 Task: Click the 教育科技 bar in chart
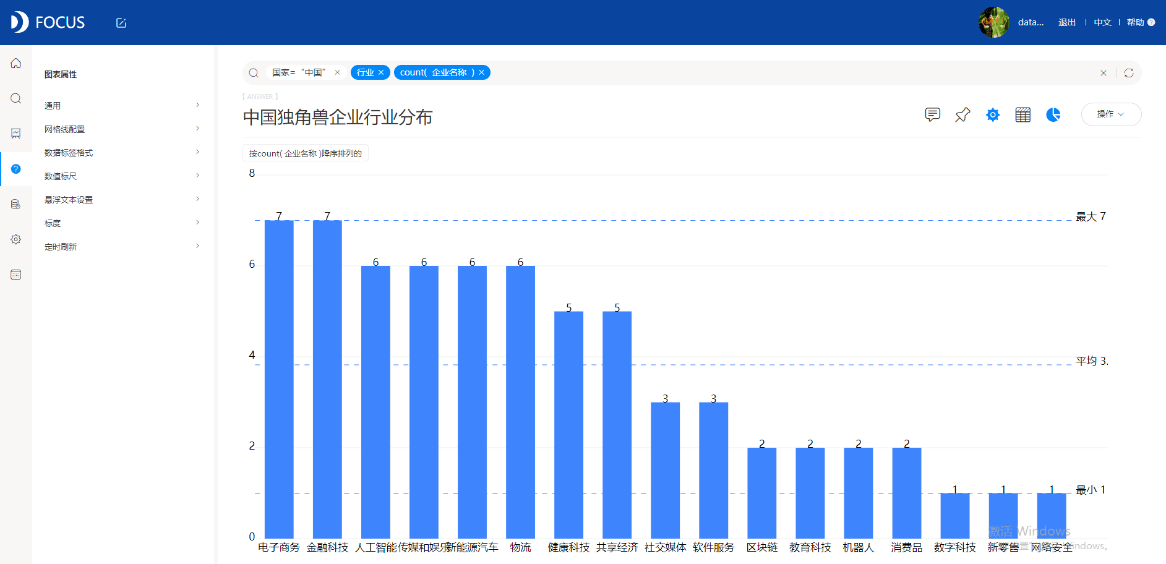(810, 493)
